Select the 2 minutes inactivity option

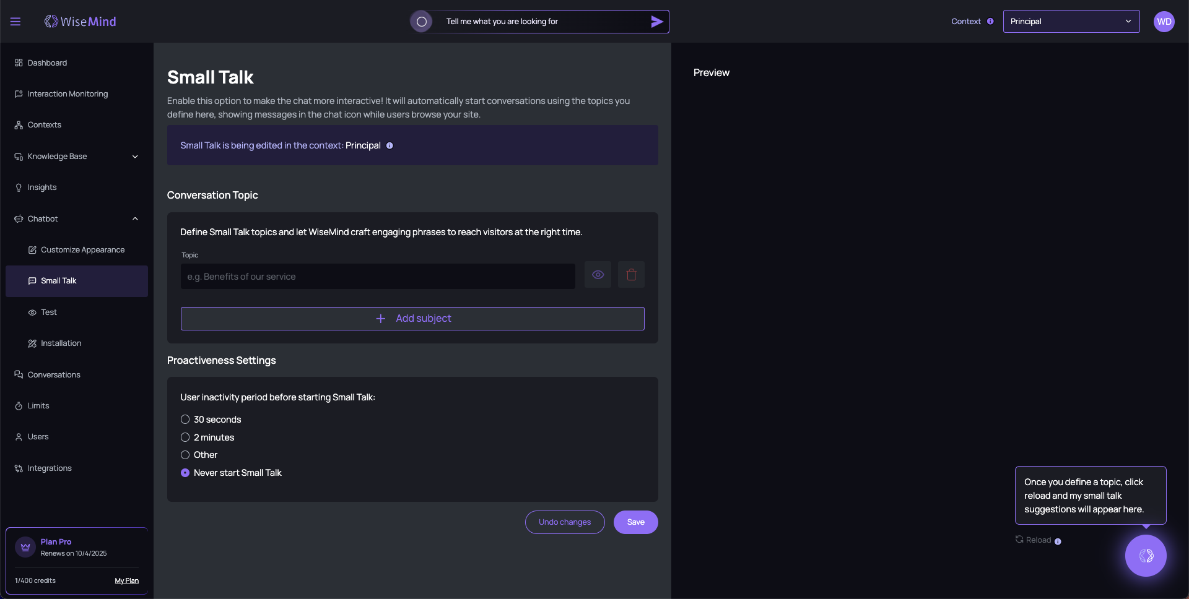tap(185, 437)
